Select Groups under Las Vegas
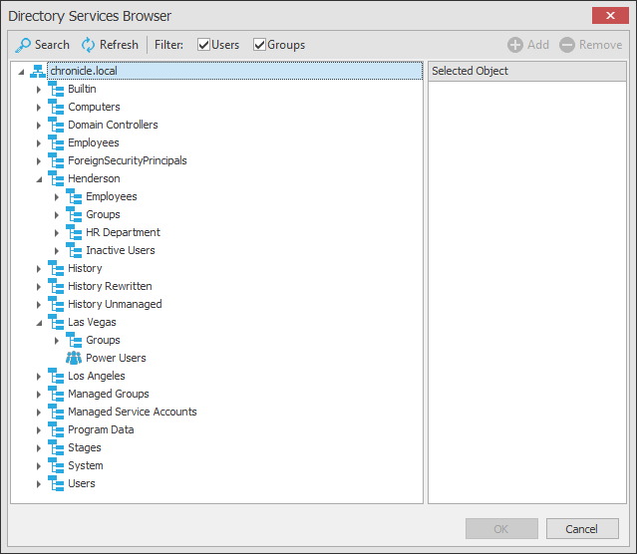Viewport: 637px width, 554px height. click(104, 340)
